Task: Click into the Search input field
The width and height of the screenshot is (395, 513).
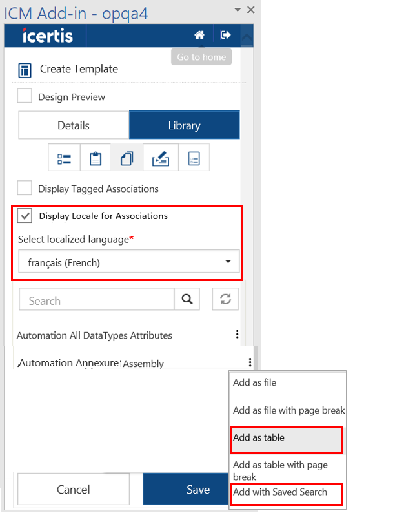Action: click(97, 300)
